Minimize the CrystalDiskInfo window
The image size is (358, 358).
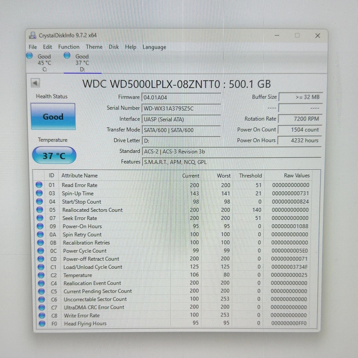(x=277, y=36)
